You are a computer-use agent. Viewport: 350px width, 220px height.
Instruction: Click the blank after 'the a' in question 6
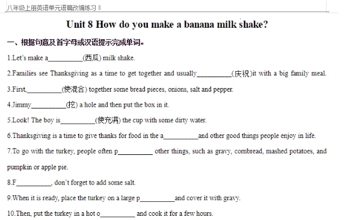pos(181,136)
